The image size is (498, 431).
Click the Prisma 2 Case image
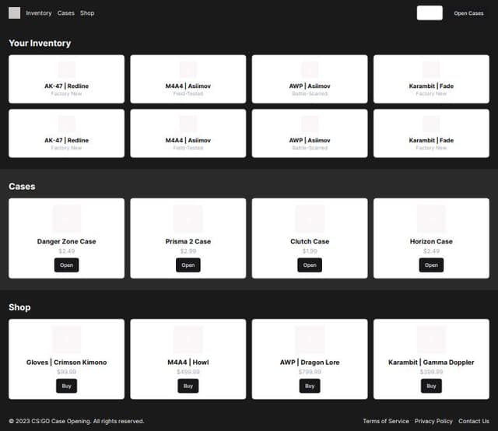click(x=188, y=219)
